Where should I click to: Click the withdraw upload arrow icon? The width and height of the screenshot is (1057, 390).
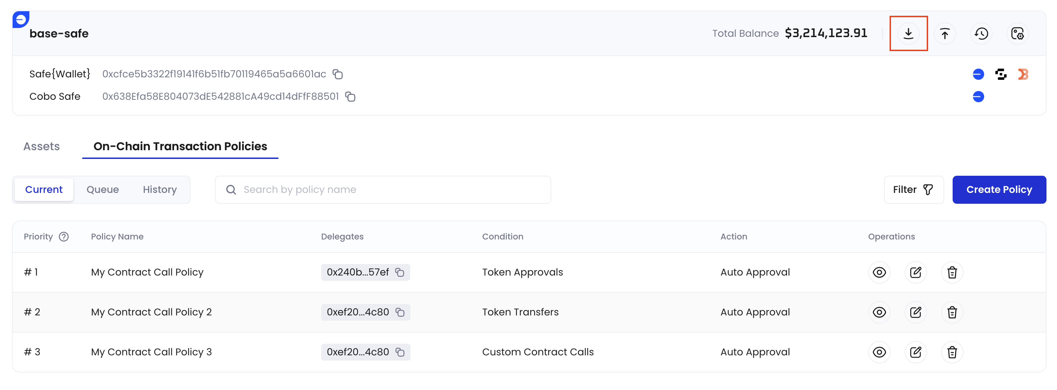945,33
